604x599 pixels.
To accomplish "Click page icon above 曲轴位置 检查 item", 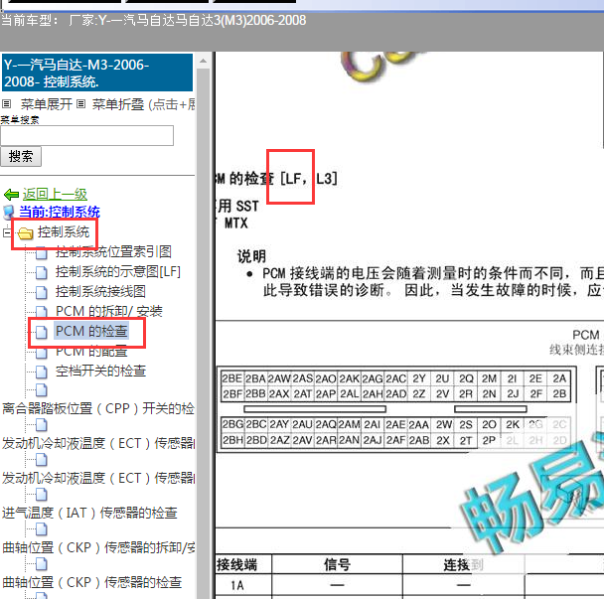I will [42, 563].
